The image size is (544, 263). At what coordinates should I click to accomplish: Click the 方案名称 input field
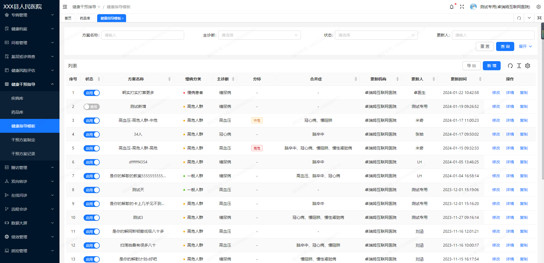143,35
